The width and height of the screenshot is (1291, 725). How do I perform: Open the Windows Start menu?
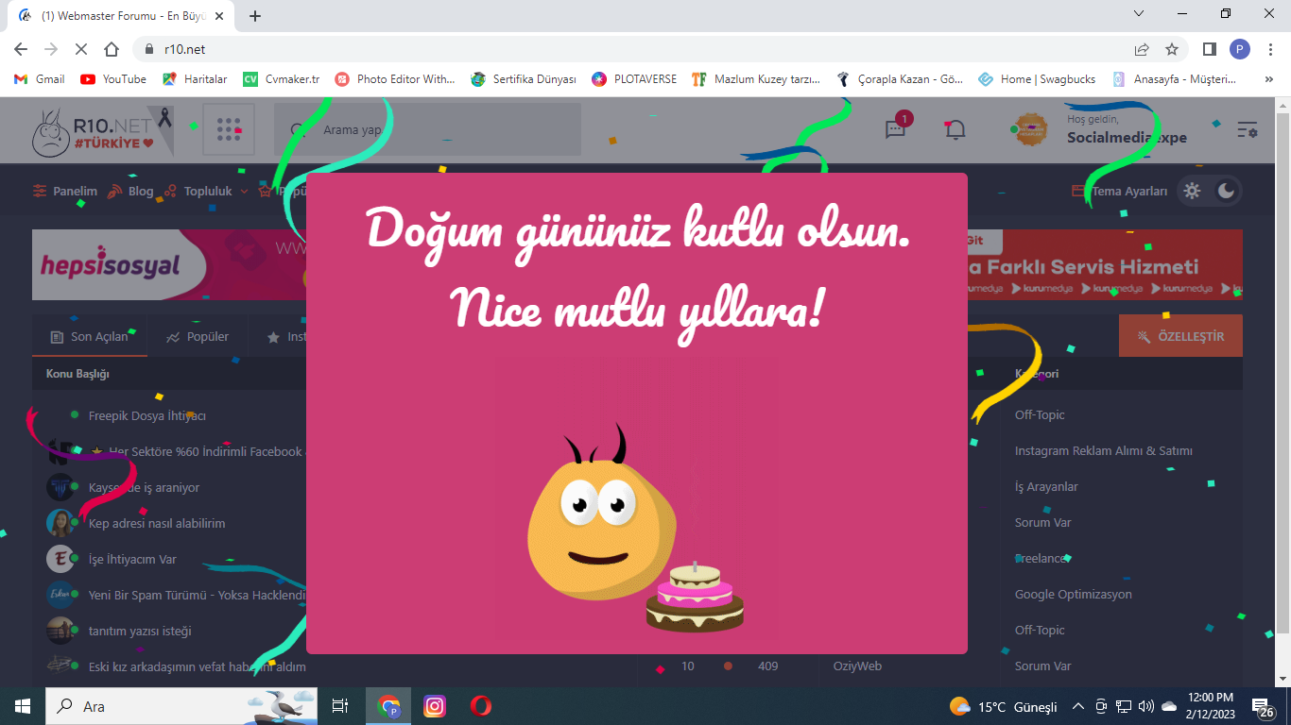point(23,706)
